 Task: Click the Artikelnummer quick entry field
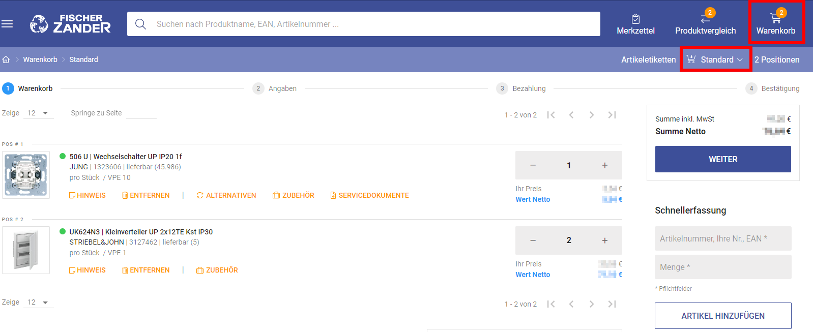coord(722,238)
